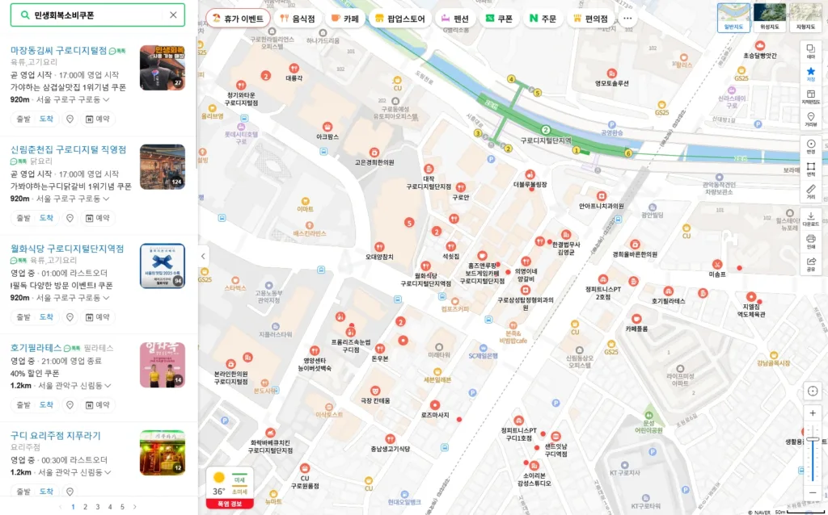Open the more categories ellipsis button
Image resolution: width=828 pixels, height=515 pixels.
627,19
